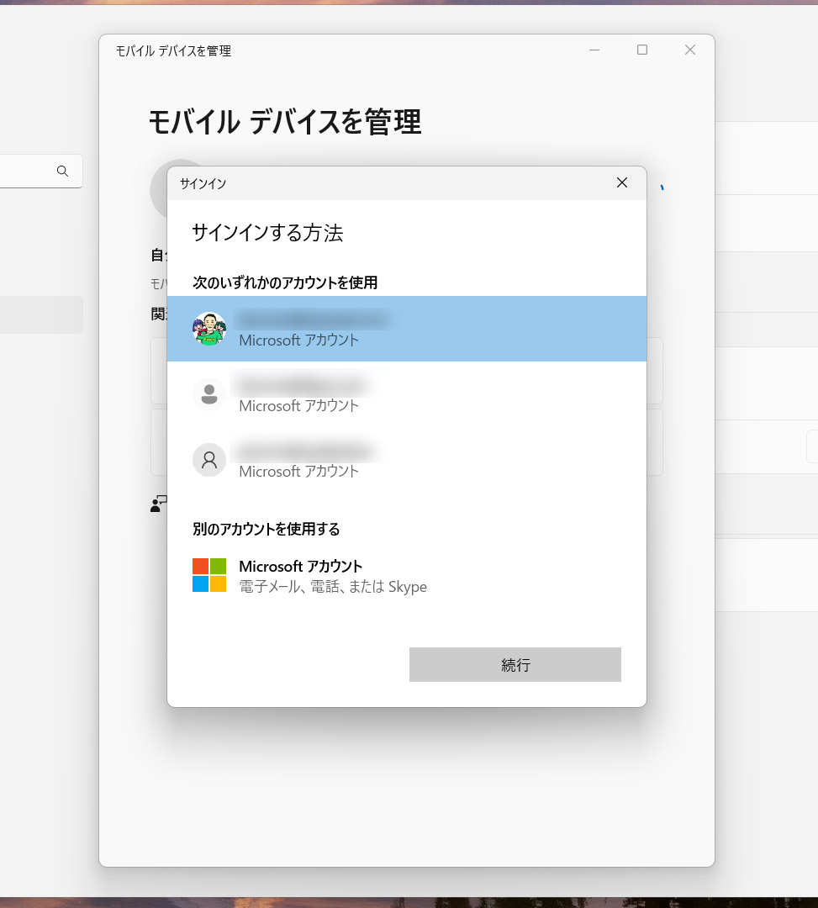Image resolution: width=818 pixels, height=908 pixels.
Task: Click the モバイル デバイスを管理 heading
Action: [286, 123]
